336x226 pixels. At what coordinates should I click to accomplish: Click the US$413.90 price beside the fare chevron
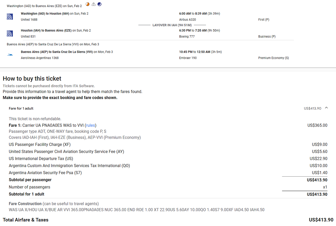pyautogui.click(x=312, y=108)
